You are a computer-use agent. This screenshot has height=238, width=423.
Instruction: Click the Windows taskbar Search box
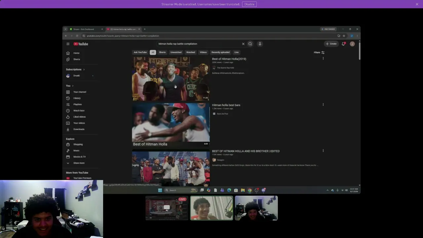181,190
